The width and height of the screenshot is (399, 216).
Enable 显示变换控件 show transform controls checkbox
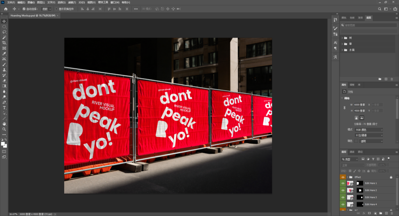click(x=56, y=9)
